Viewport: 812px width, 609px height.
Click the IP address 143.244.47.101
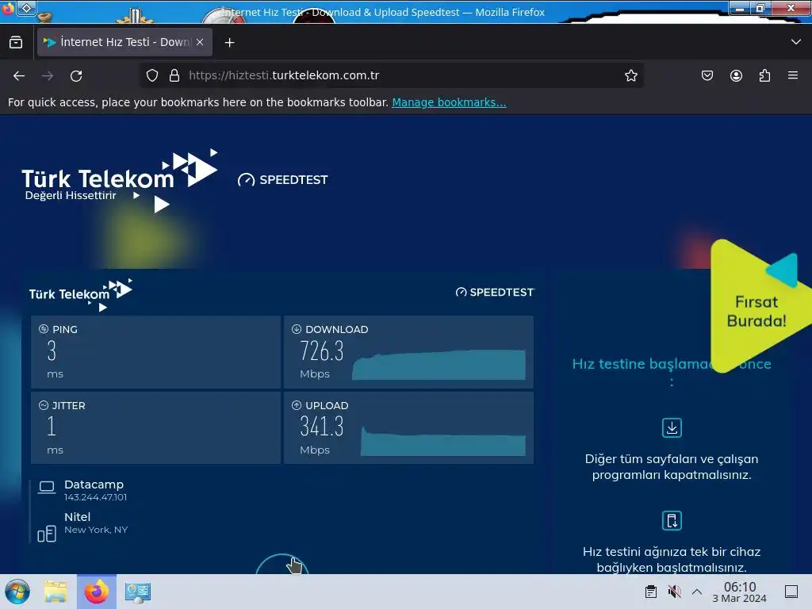pyautogui.click(x=95, y=497)
